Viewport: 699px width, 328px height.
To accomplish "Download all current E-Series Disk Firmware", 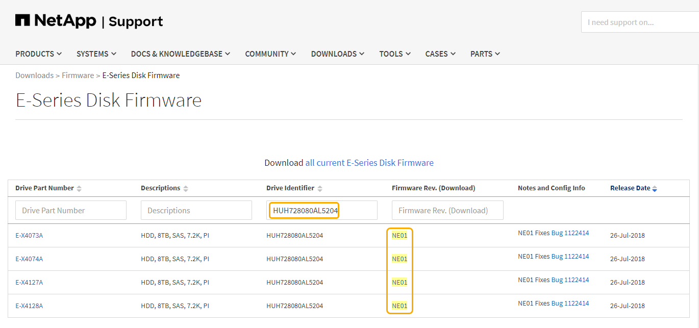I will tap(369, 163).
